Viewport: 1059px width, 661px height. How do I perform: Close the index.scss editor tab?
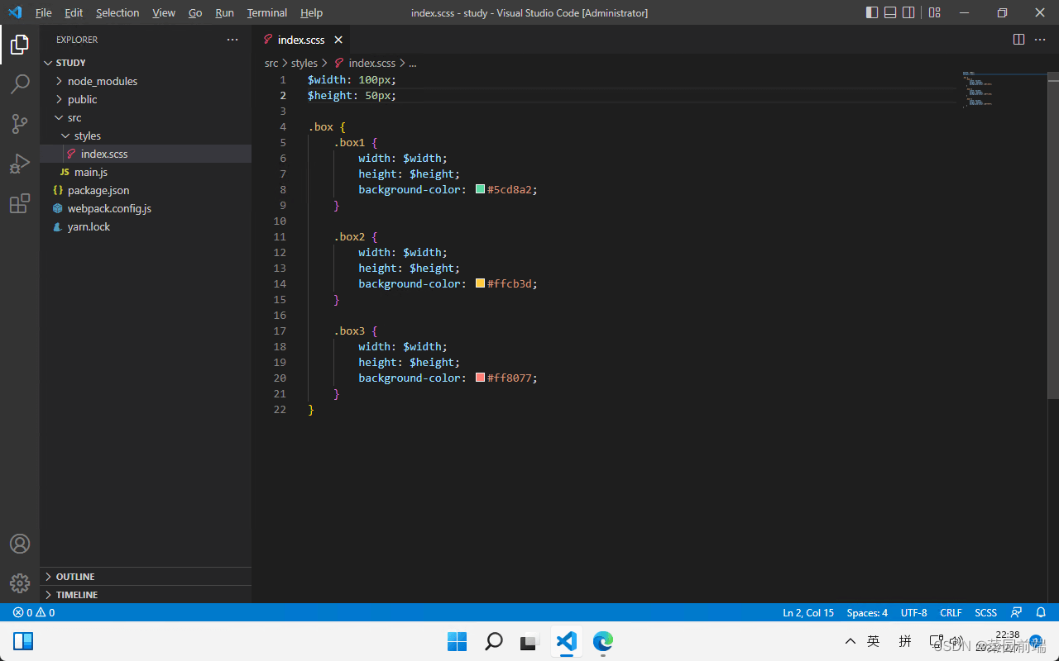[x=338, y=40]
